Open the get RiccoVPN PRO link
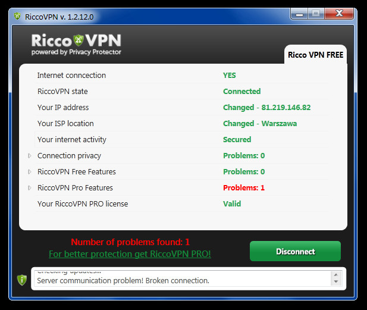The width and height of the screenshot is (367, 310). click(130, 254)
